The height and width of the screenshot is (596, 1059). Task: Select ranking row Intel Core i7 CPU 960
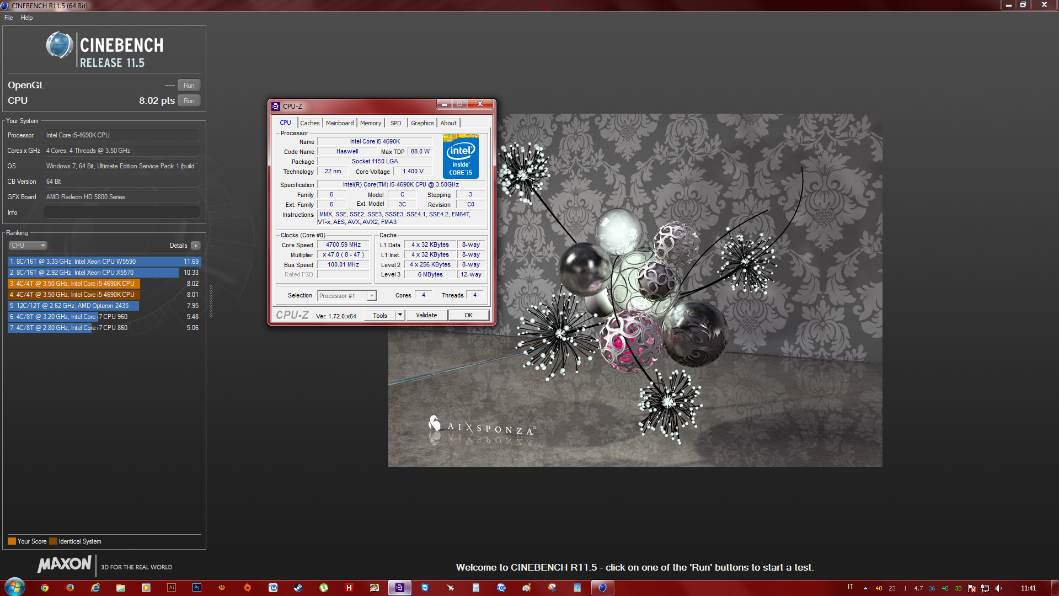104,317
